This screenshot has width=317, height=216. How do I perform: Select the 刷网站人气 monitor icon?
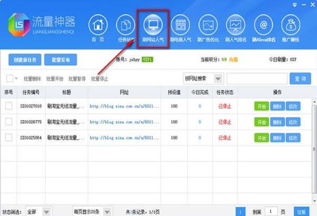(153, 25)
